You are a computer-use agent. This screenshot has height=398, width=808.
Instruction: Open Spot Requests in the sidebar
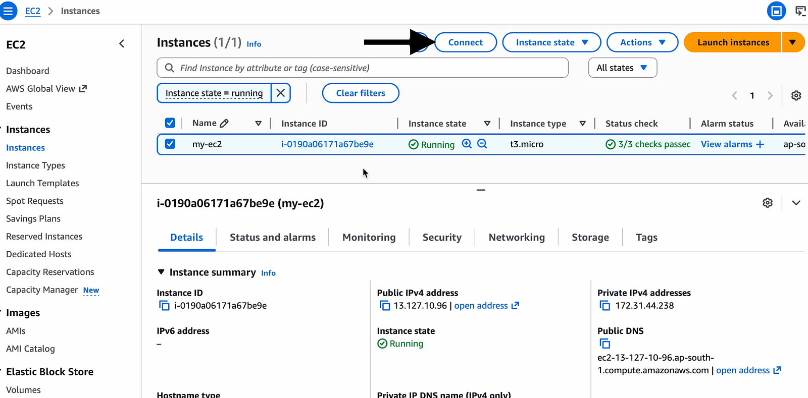click(x=35, y=201)
